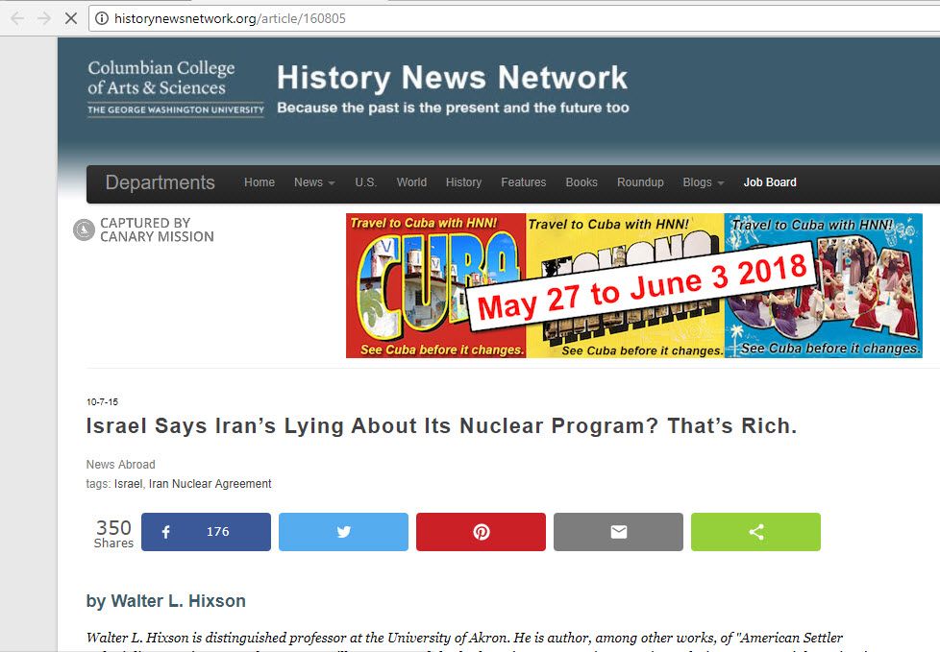Go forward with the browser forward arrow
This screenshot has width=940, height=652.
[44, 18]
